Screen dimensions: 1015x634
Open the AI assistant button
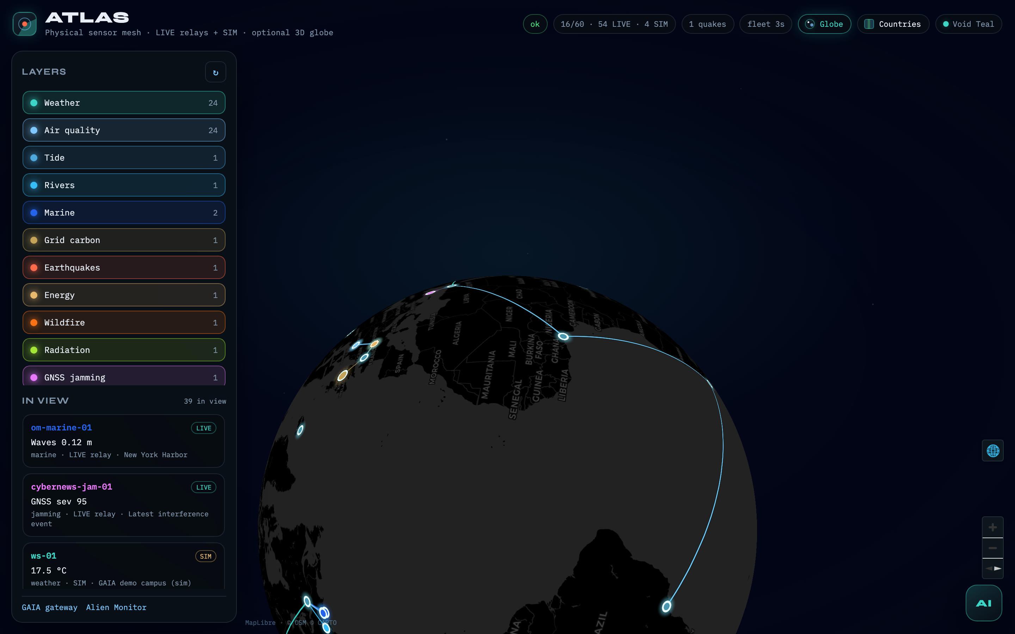(x=984, y=603)
